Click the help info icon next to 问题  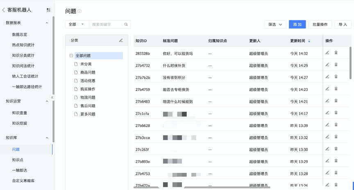[79, 11]
